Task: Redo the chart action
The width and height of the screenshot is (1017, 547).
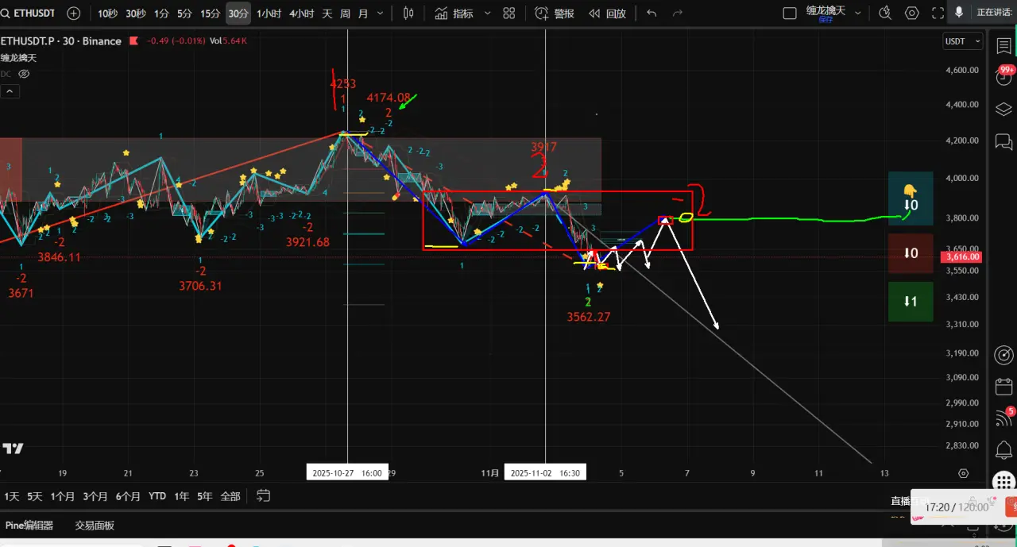Action: coord(678,13)
